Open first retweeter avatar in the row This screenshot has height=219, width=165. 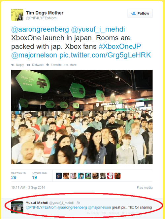coord(59,176)
